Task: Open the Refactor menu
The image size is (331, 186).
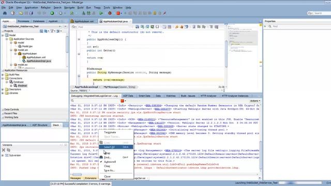Action: click(x=46, y=8)
